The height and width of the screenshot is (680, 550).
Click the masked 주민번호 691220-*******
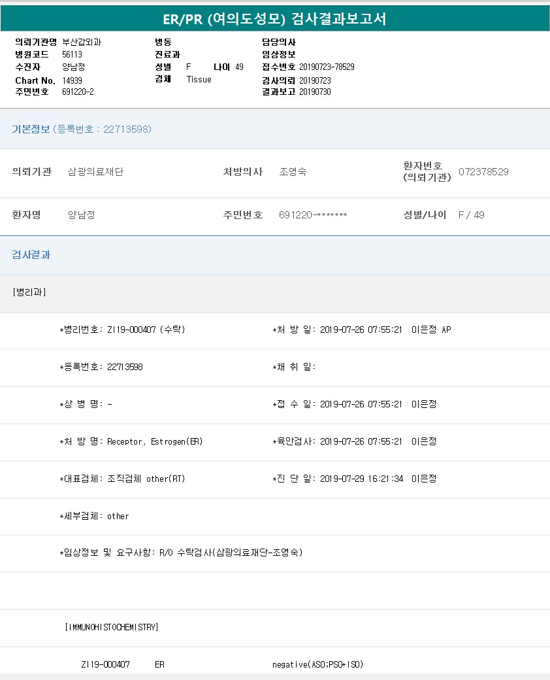click(313, 215)
